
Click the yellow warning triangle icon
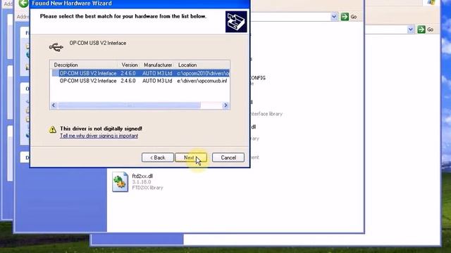coord(53,129)
